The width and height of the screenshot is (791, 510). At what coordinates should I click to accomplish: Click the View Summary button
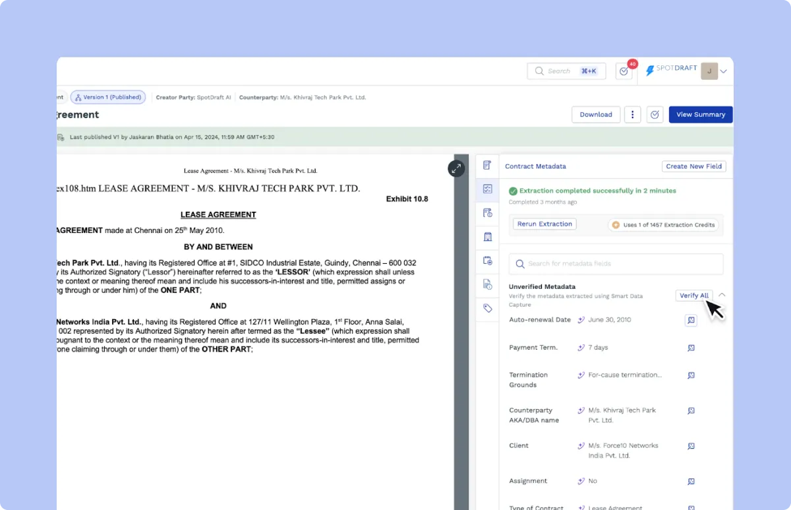point(701,114)
